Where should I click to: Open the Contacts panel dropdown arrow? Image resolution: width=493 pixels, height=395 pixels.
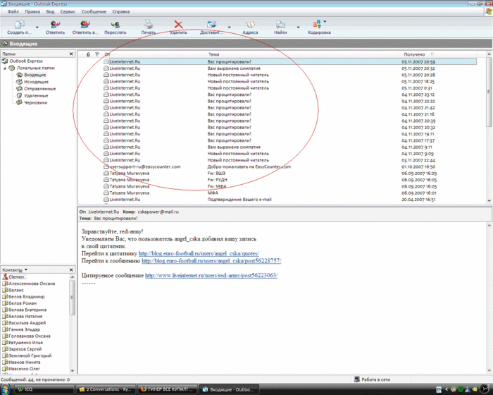click(26, 269)
